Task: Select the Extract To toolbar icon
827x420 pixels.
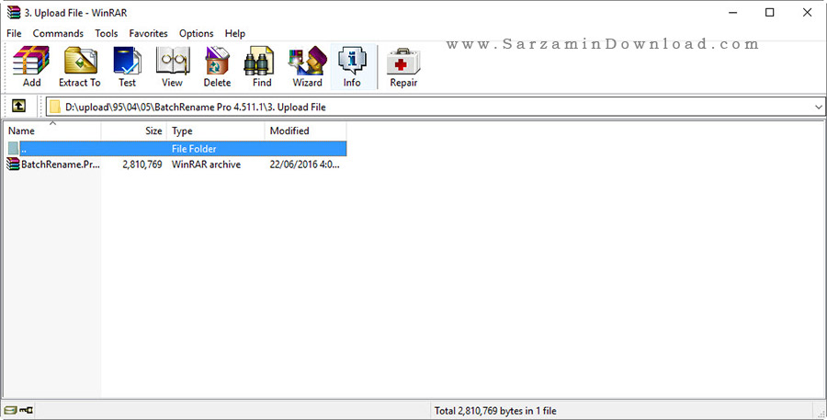Action: pos(80,66)
